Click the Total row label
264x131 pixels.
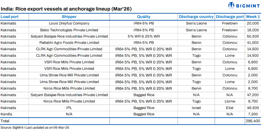click(x=6, y=121)
